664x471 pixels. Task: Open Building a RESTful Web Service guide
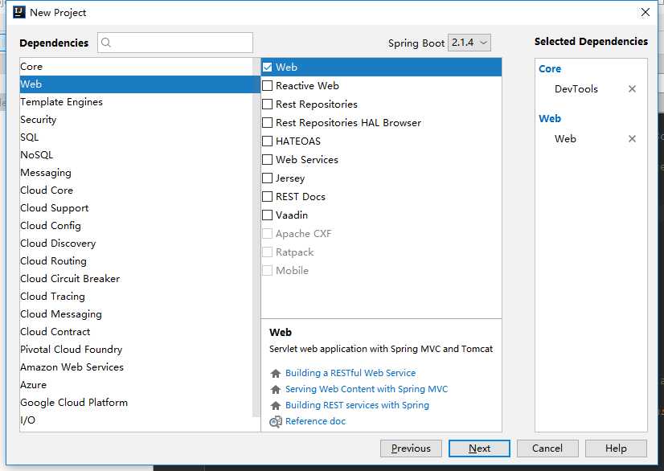click(350, 373)
